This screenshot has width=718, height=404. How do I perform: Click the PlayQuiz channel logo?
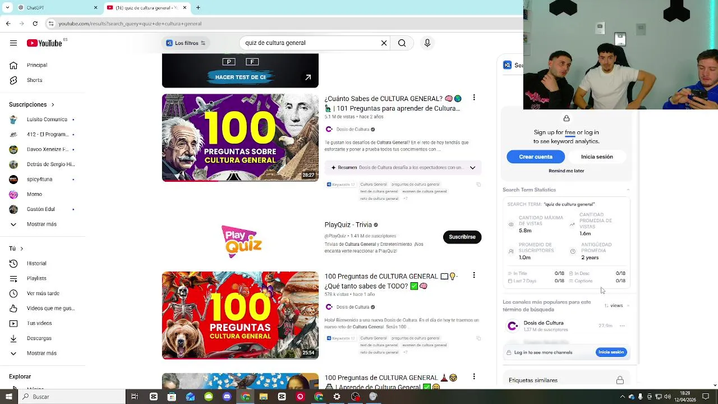click(241, 241)
